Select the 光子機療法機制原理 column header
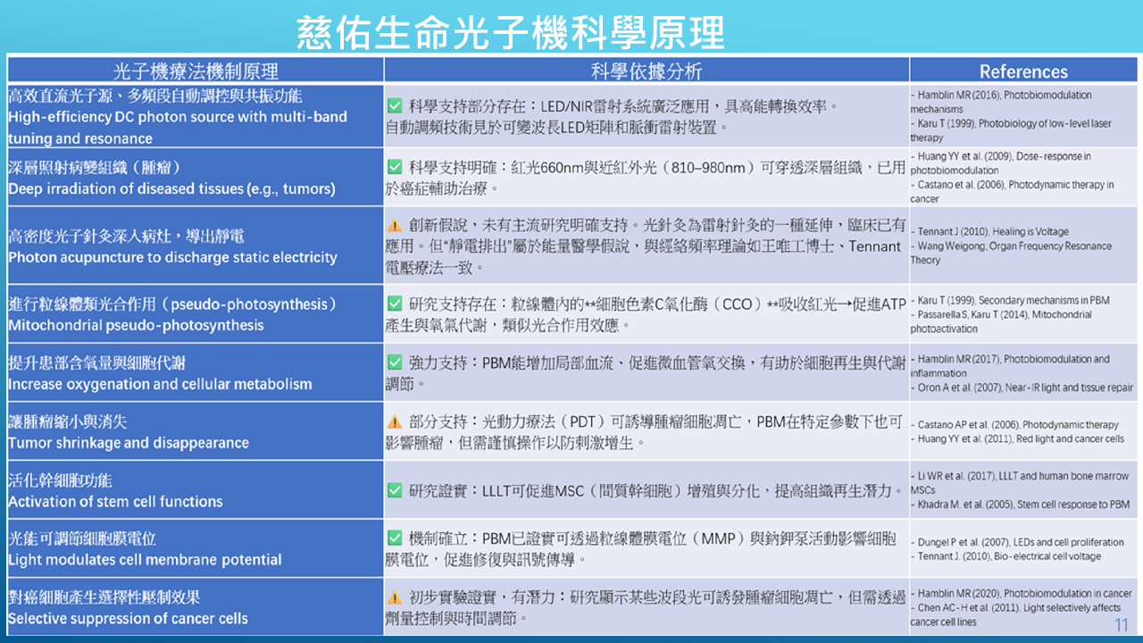The height and width of the screenshot is (643, 1143). coord(196,71)
